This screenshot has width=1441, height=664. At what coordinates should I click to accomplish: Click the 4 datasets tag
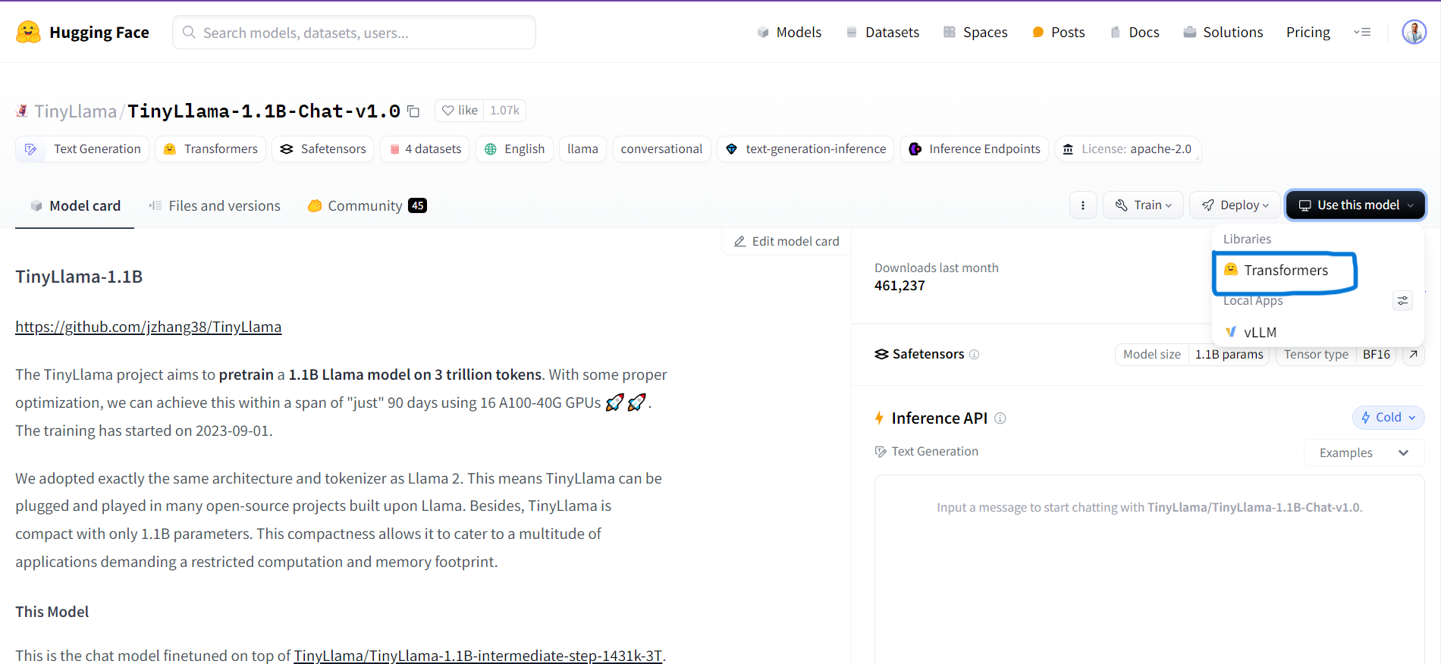[x=425, y=149]
